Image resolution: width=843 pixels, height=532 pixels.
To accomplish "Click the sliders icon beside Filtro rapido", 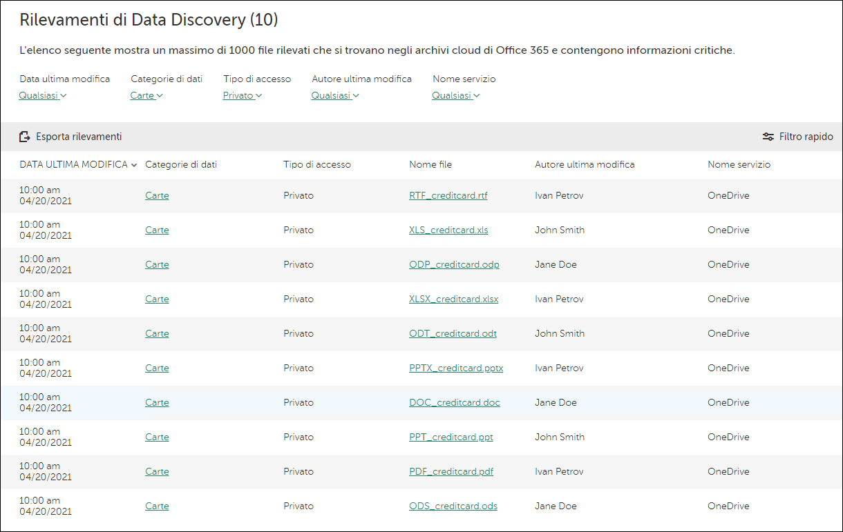I will [768, 136].
